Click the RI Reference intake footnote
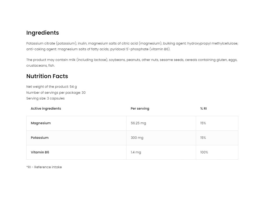Viewport: 267px width, 200px height. point(44,167)
